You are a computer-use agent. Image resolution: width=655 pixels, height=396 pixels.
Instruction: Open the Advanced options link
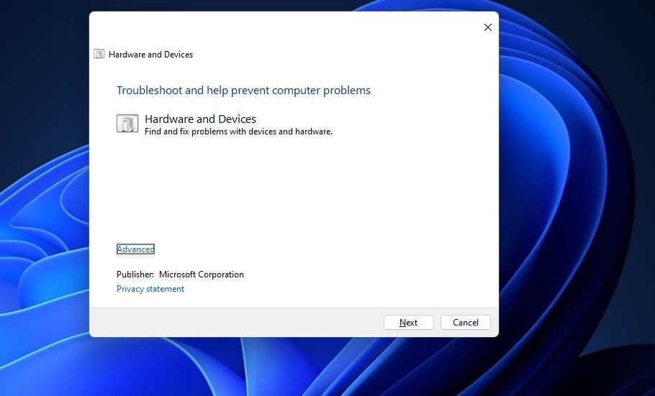click(x=135, y=249)
